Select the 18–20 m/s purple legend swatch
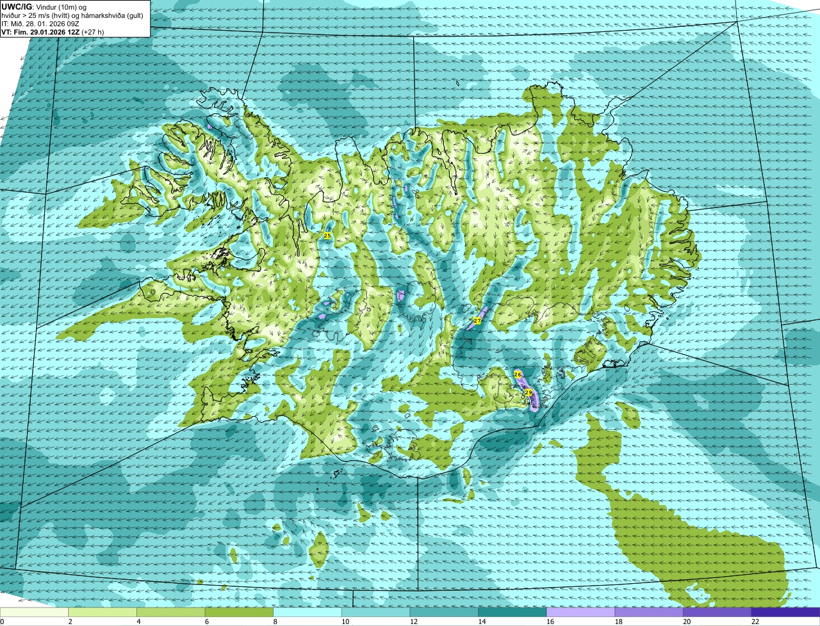 click(x=649, y=613)
